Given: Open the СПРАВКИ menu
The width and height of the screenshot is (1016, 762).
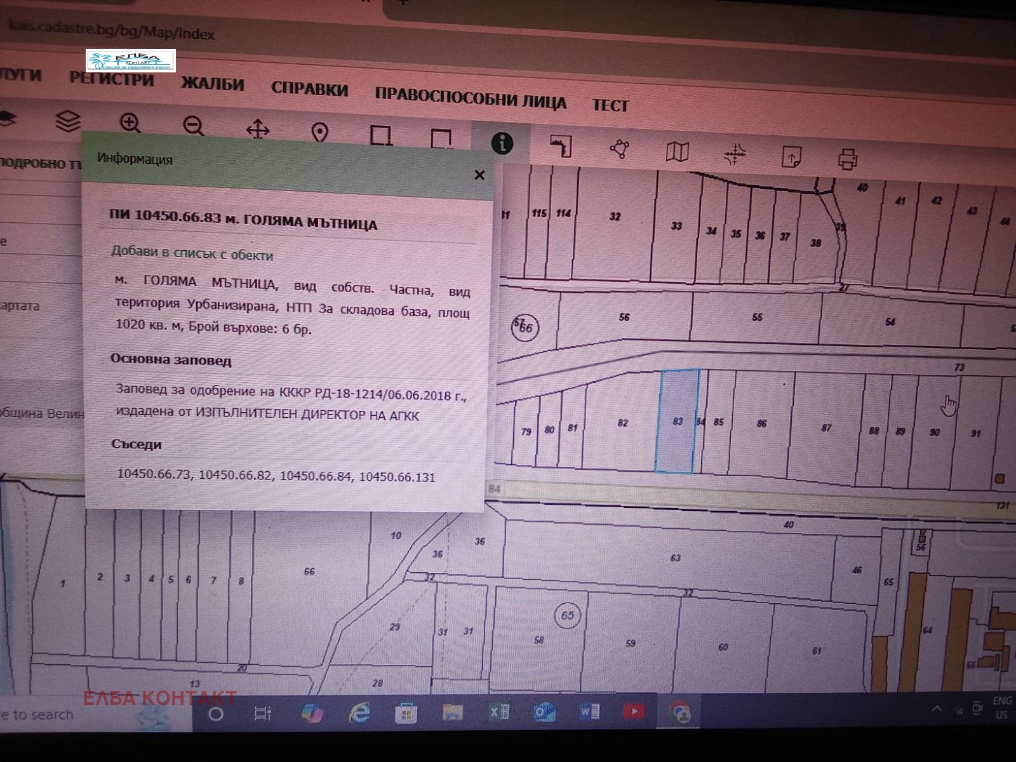Looking at the screenshot, I should click(309, 89).
